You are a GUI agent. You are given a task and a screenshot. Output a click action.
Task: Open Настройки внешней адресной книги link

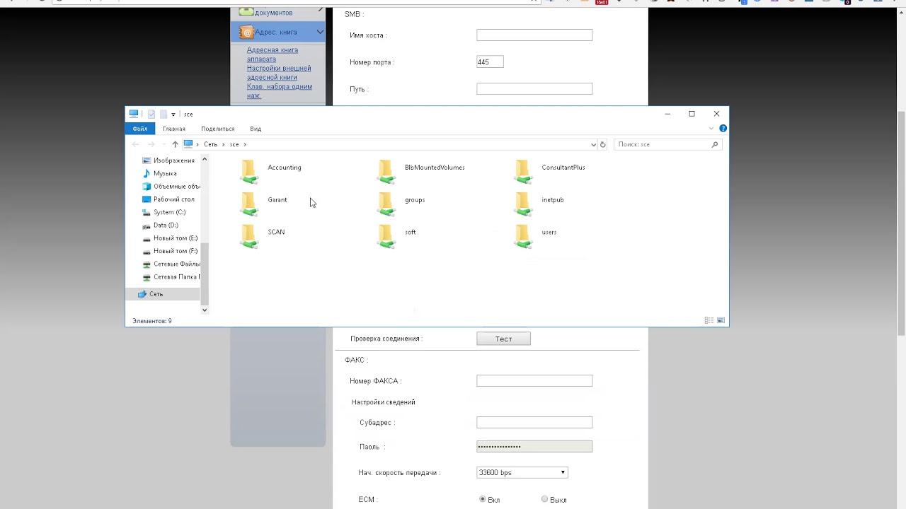click(279, 73)
